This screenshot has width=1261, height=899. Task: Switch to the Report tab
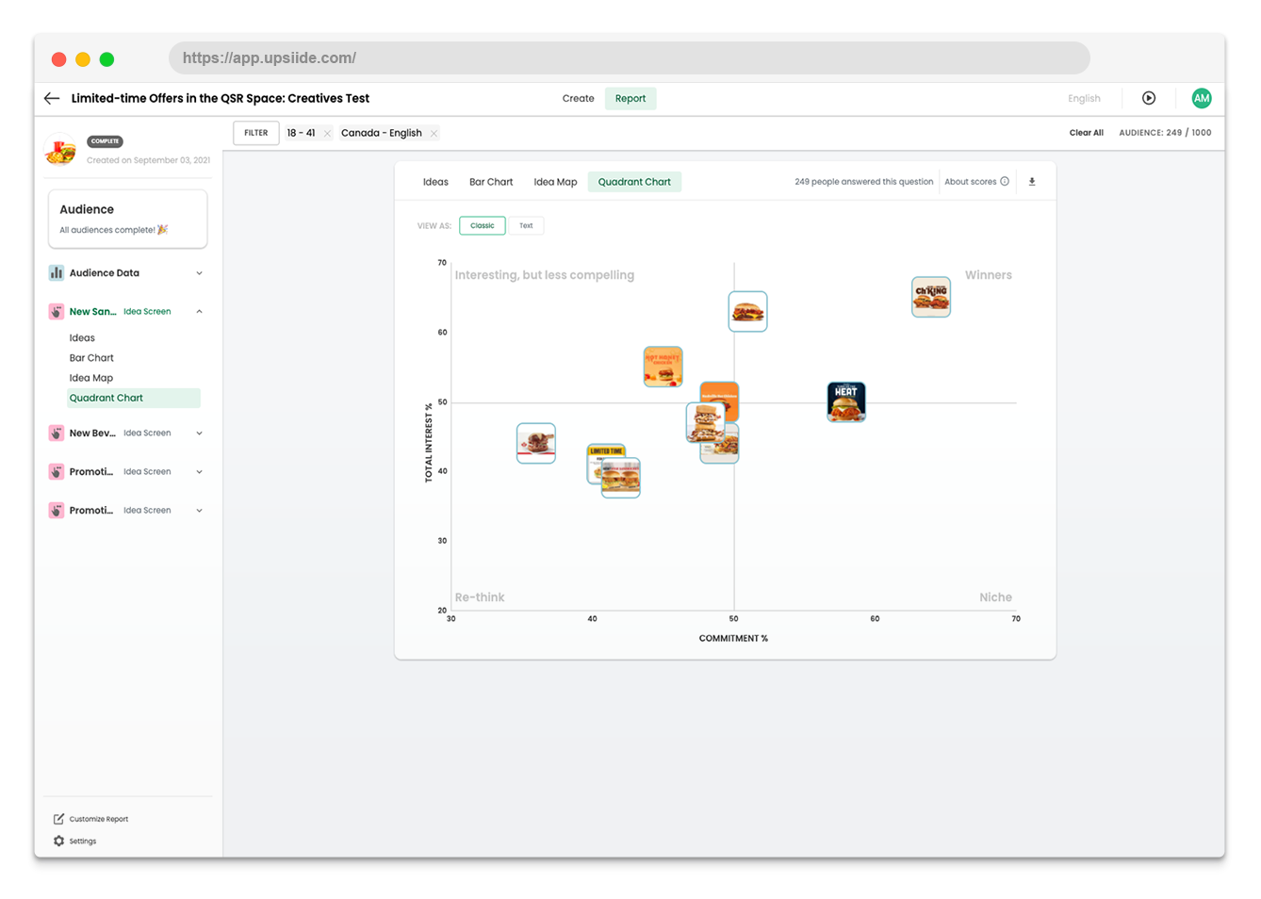pos(630,98)
